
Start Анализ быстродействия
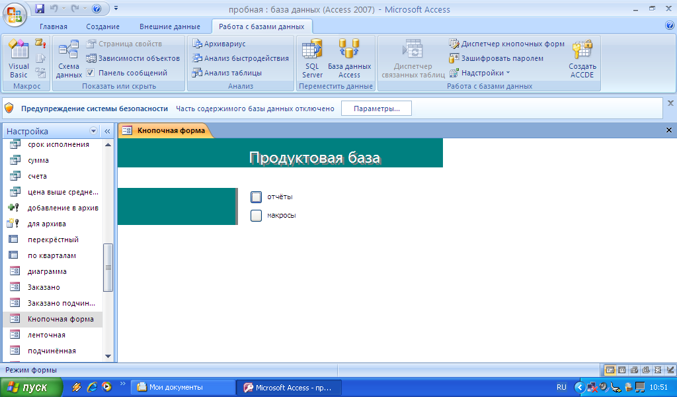click(x=241, y=58)
